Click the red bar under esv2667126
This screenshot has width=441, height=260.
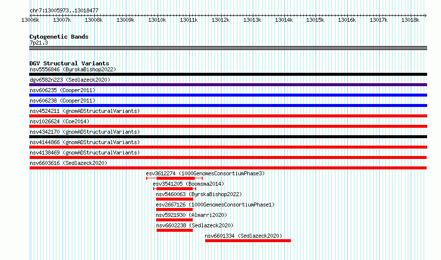tap(174, 209)
